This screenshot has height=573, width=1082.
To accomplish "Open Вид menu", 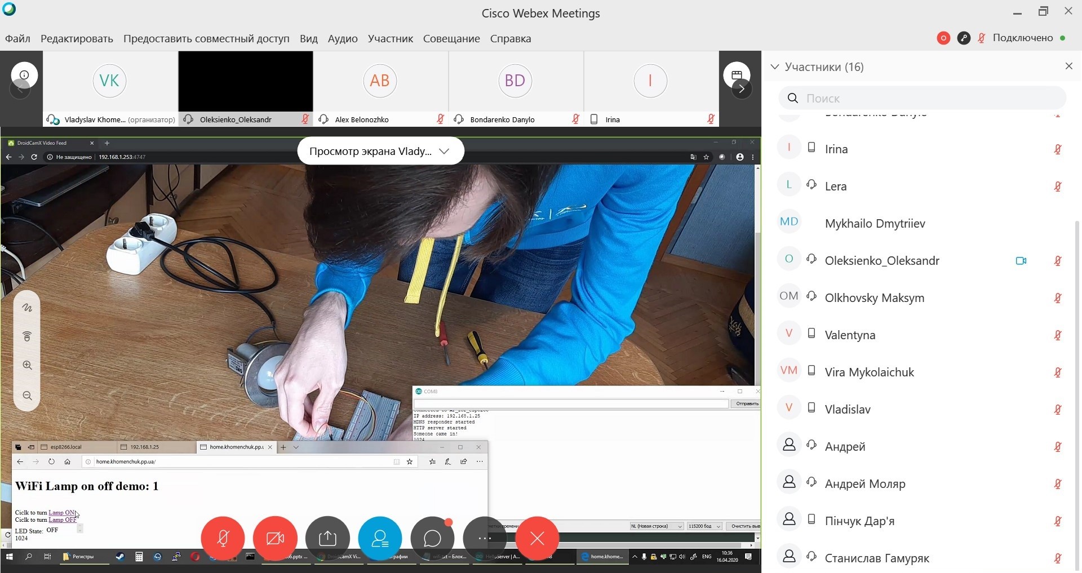I will (x=308, y=38).
